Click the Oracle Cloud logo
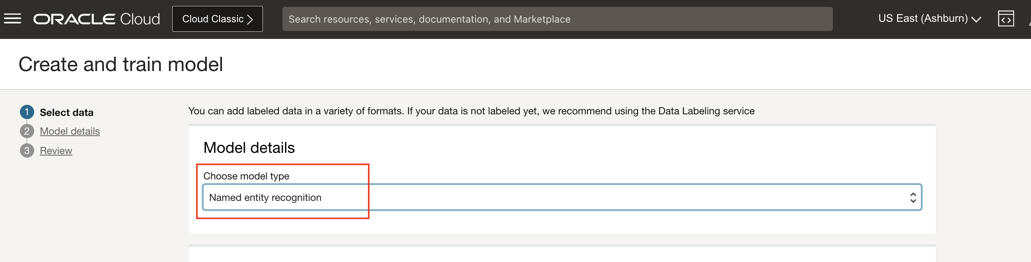Viewport: 1031px width, 262px height. coord(96,19)
